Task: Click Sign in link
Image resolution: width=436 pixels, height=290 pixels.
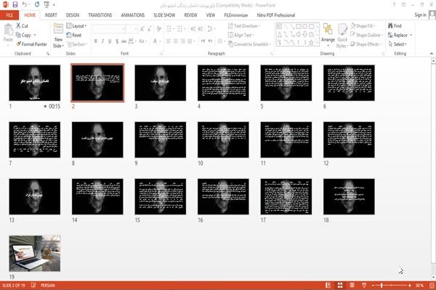Action: click(420, 15)
